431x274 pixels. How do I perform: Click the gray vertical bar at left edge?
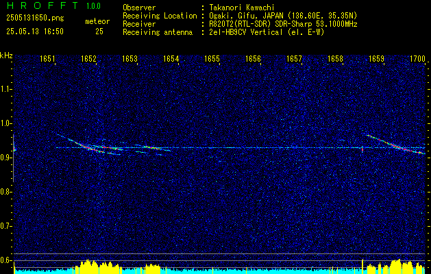point(13,158)
